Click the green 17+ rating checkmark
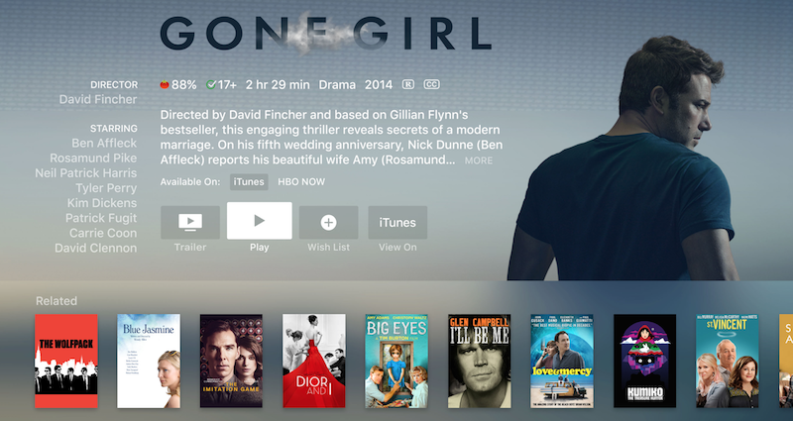 pos(211,85)
